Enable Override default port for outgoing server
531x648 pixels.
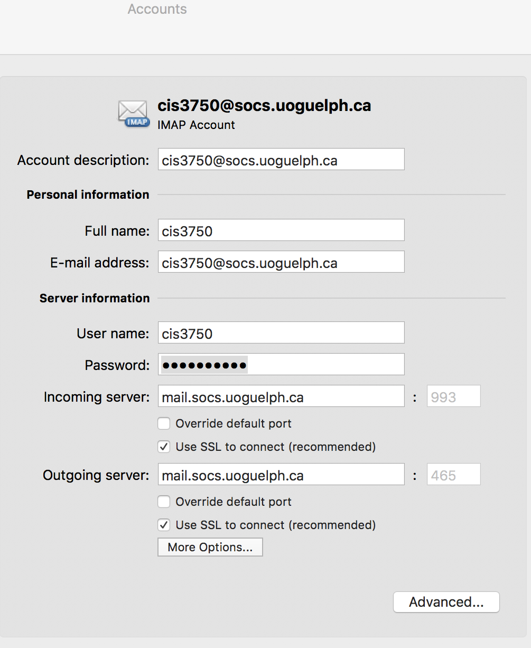click(164, 501)
